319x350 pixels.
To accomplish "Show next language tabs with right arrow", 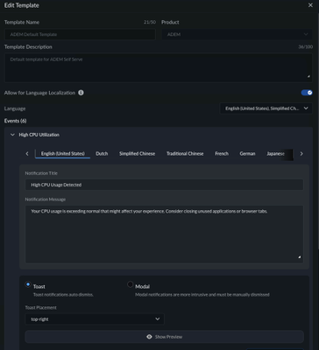I will click(x=301, y=154).
